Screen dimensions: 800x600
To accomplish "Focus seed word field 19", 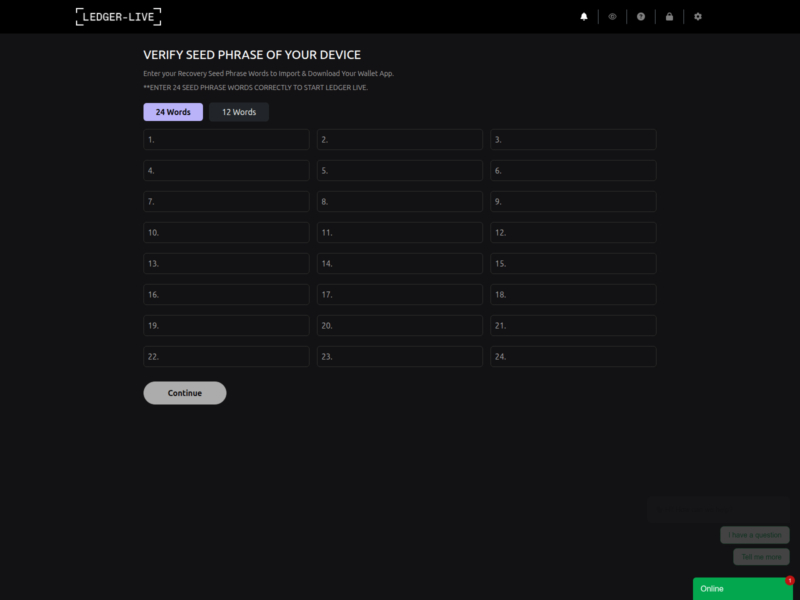I will [x=226, y=325].
